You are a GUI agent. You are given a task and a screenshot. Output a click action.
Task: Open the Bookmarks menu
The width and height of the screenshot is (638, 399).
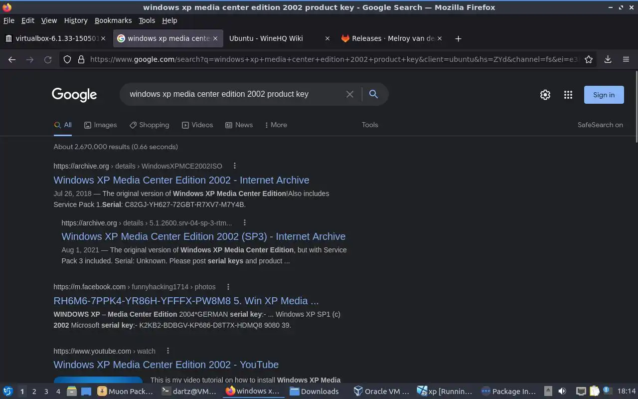[113, 20]
